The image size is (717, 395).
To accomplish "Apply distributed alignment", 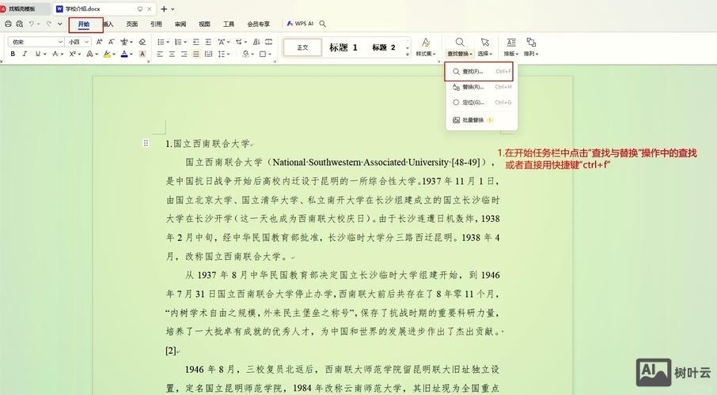I will pos(208,54).
